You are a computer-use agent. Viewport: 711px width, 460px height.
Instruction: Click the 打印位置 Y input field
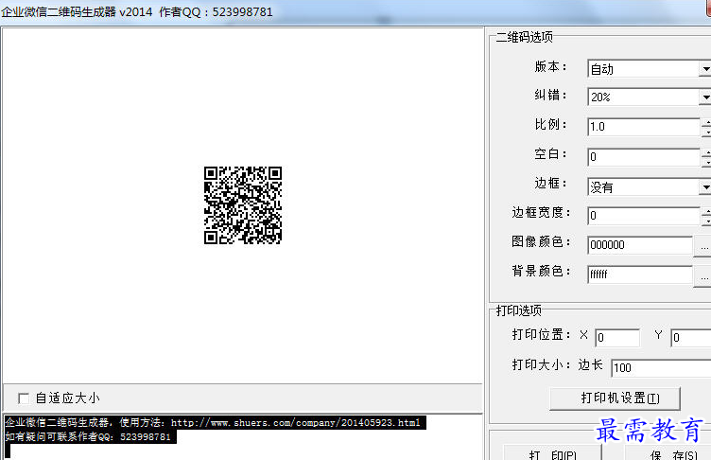tap(690, 337)
